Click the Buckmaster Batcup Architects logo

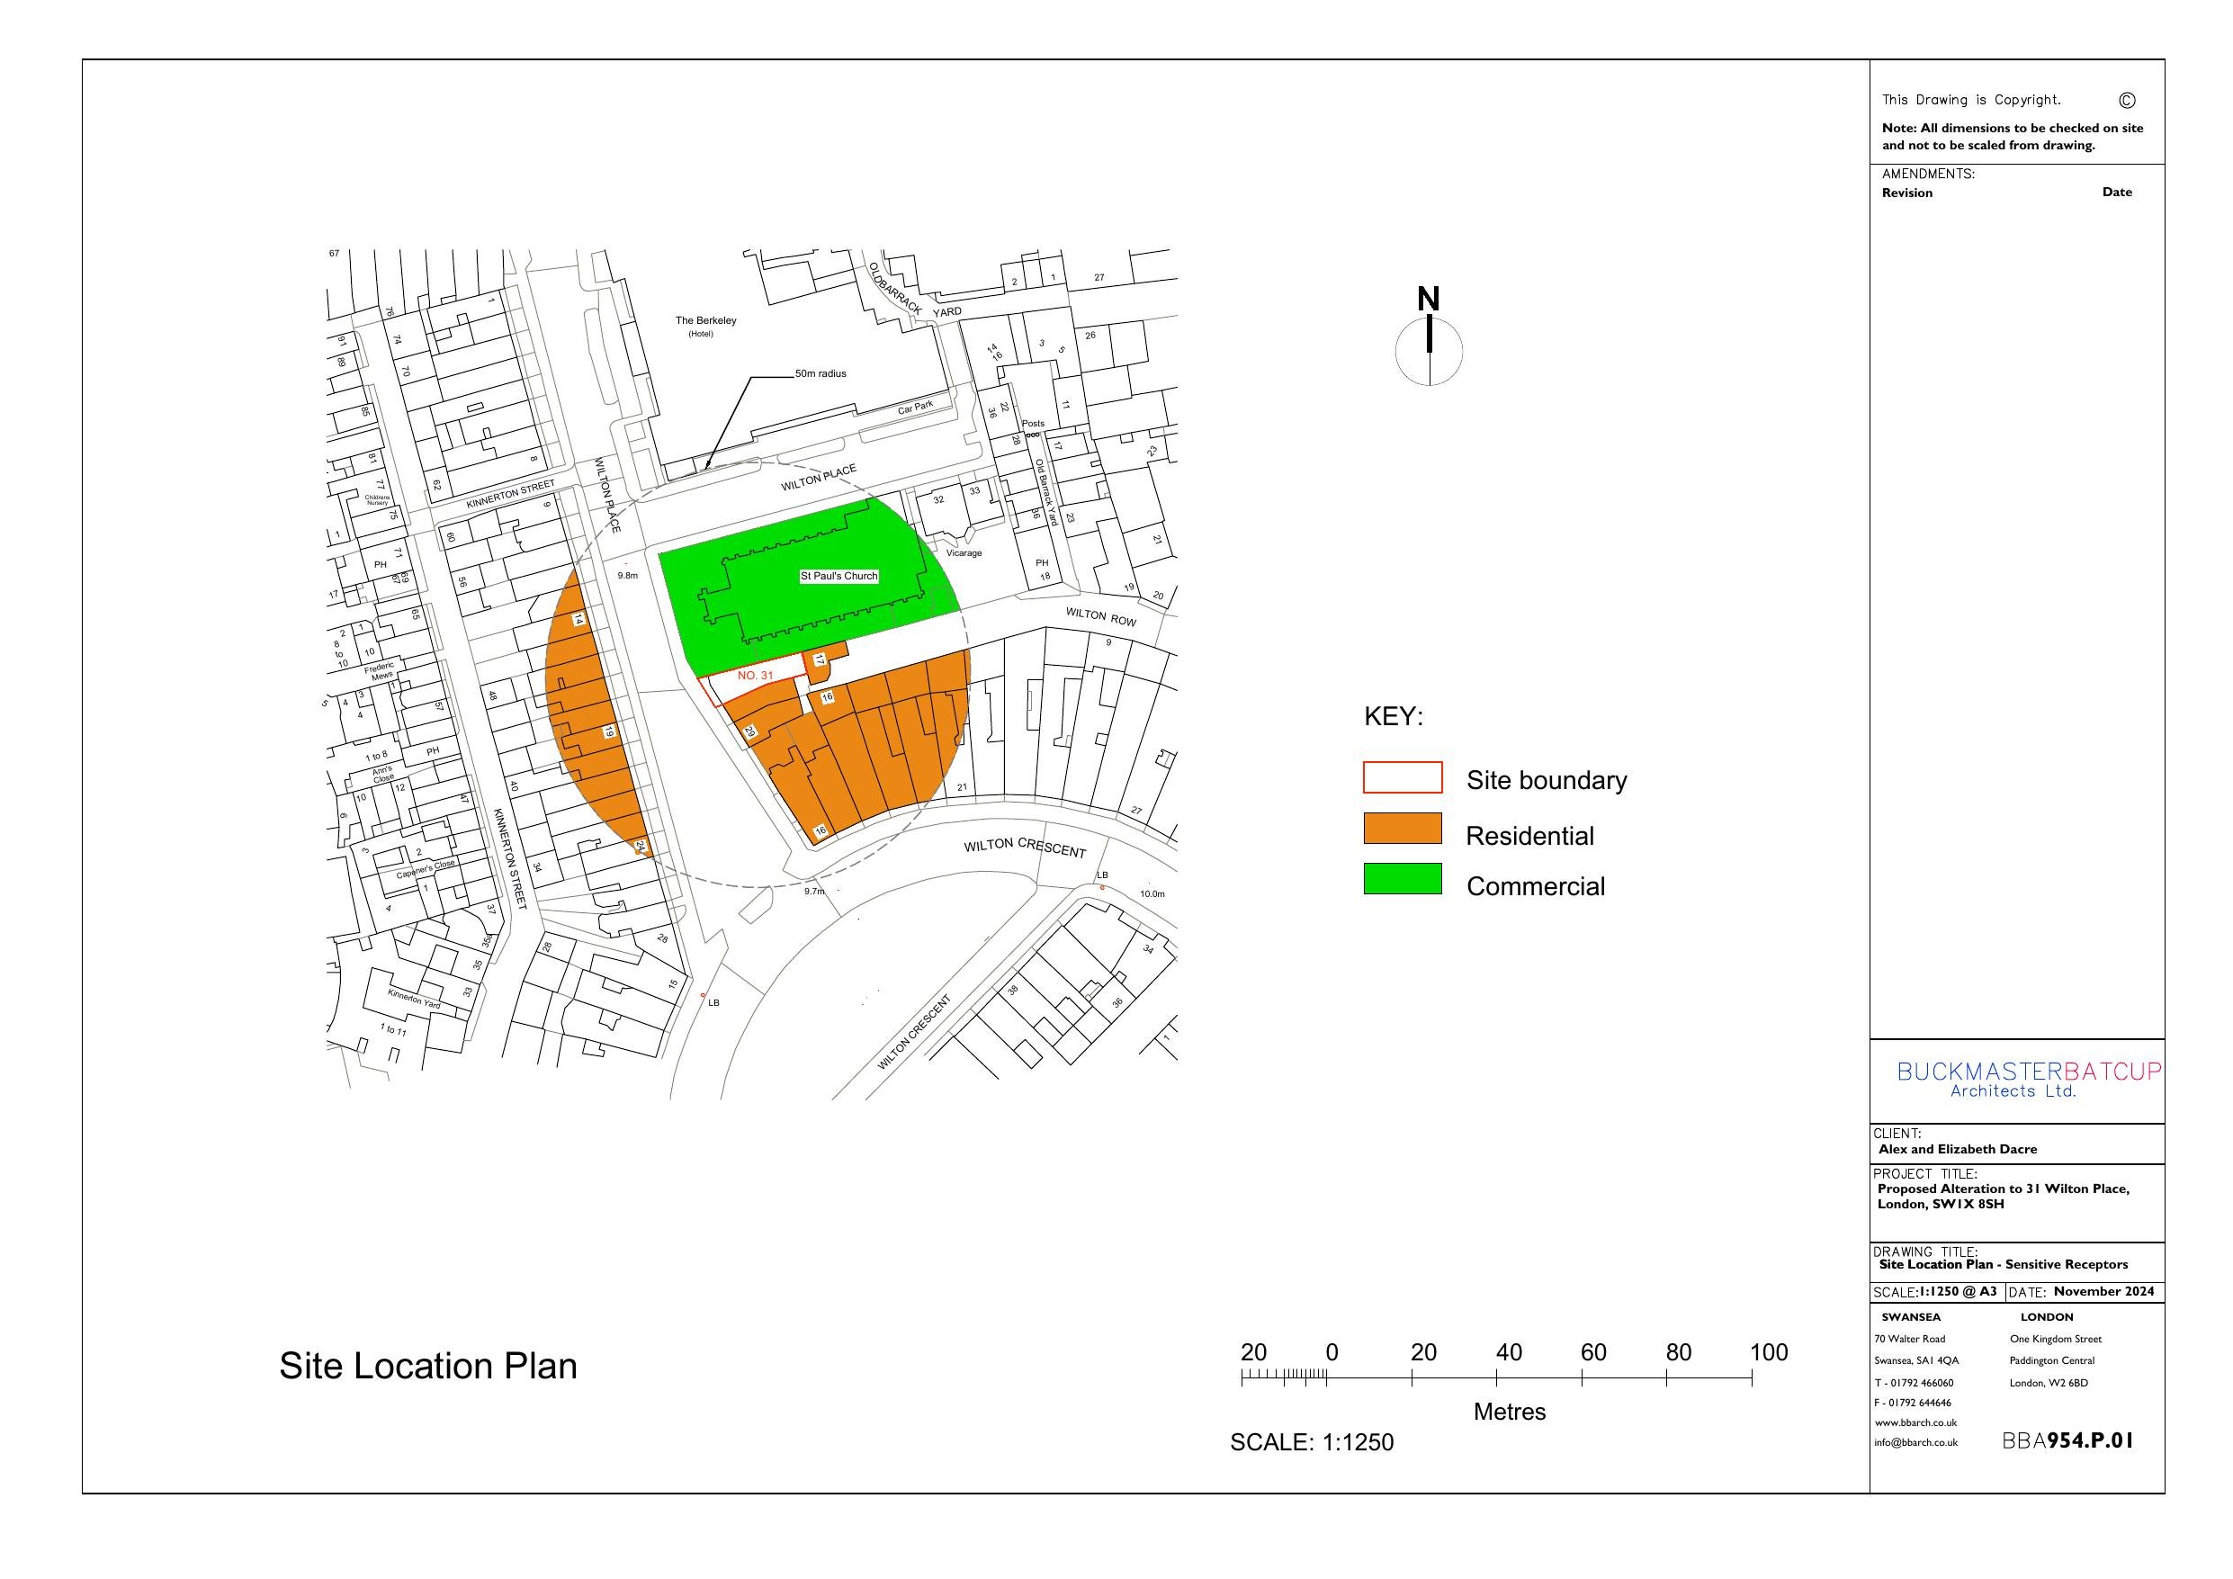(x=2029, y=1079)
